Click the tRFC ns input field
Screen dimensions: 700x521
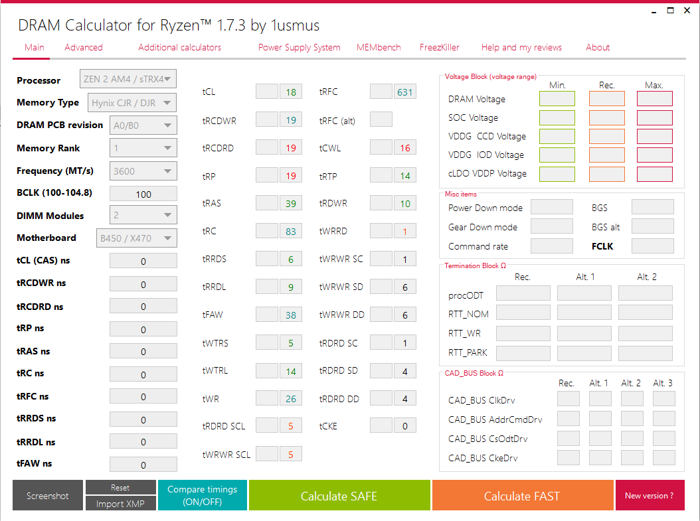point(143,396)
